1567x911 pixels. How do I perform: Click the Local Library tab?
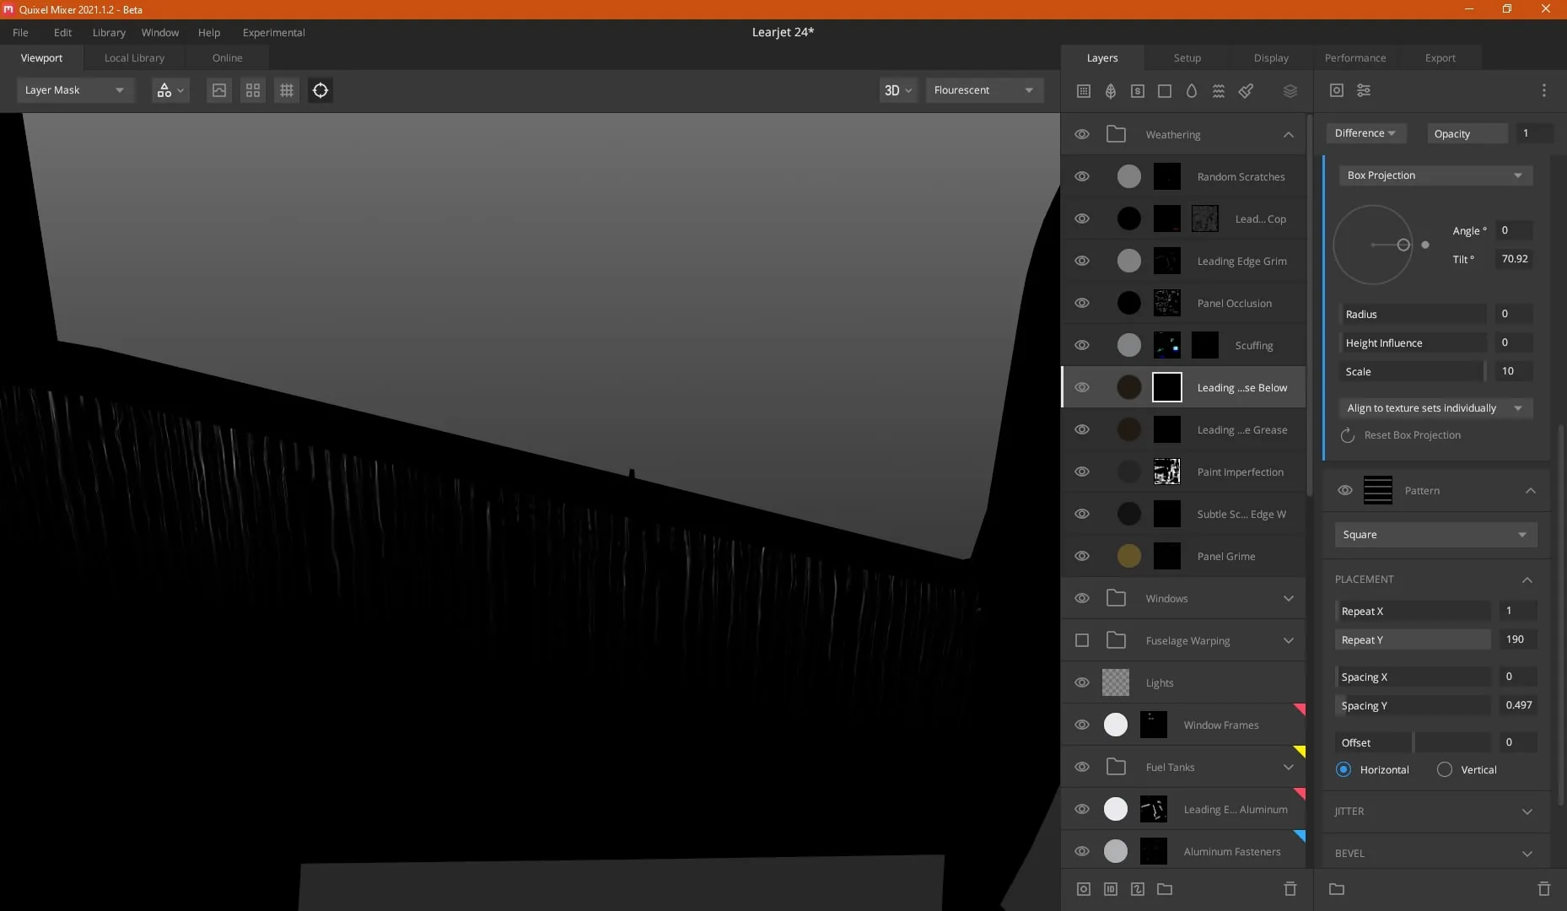(134, 58)
